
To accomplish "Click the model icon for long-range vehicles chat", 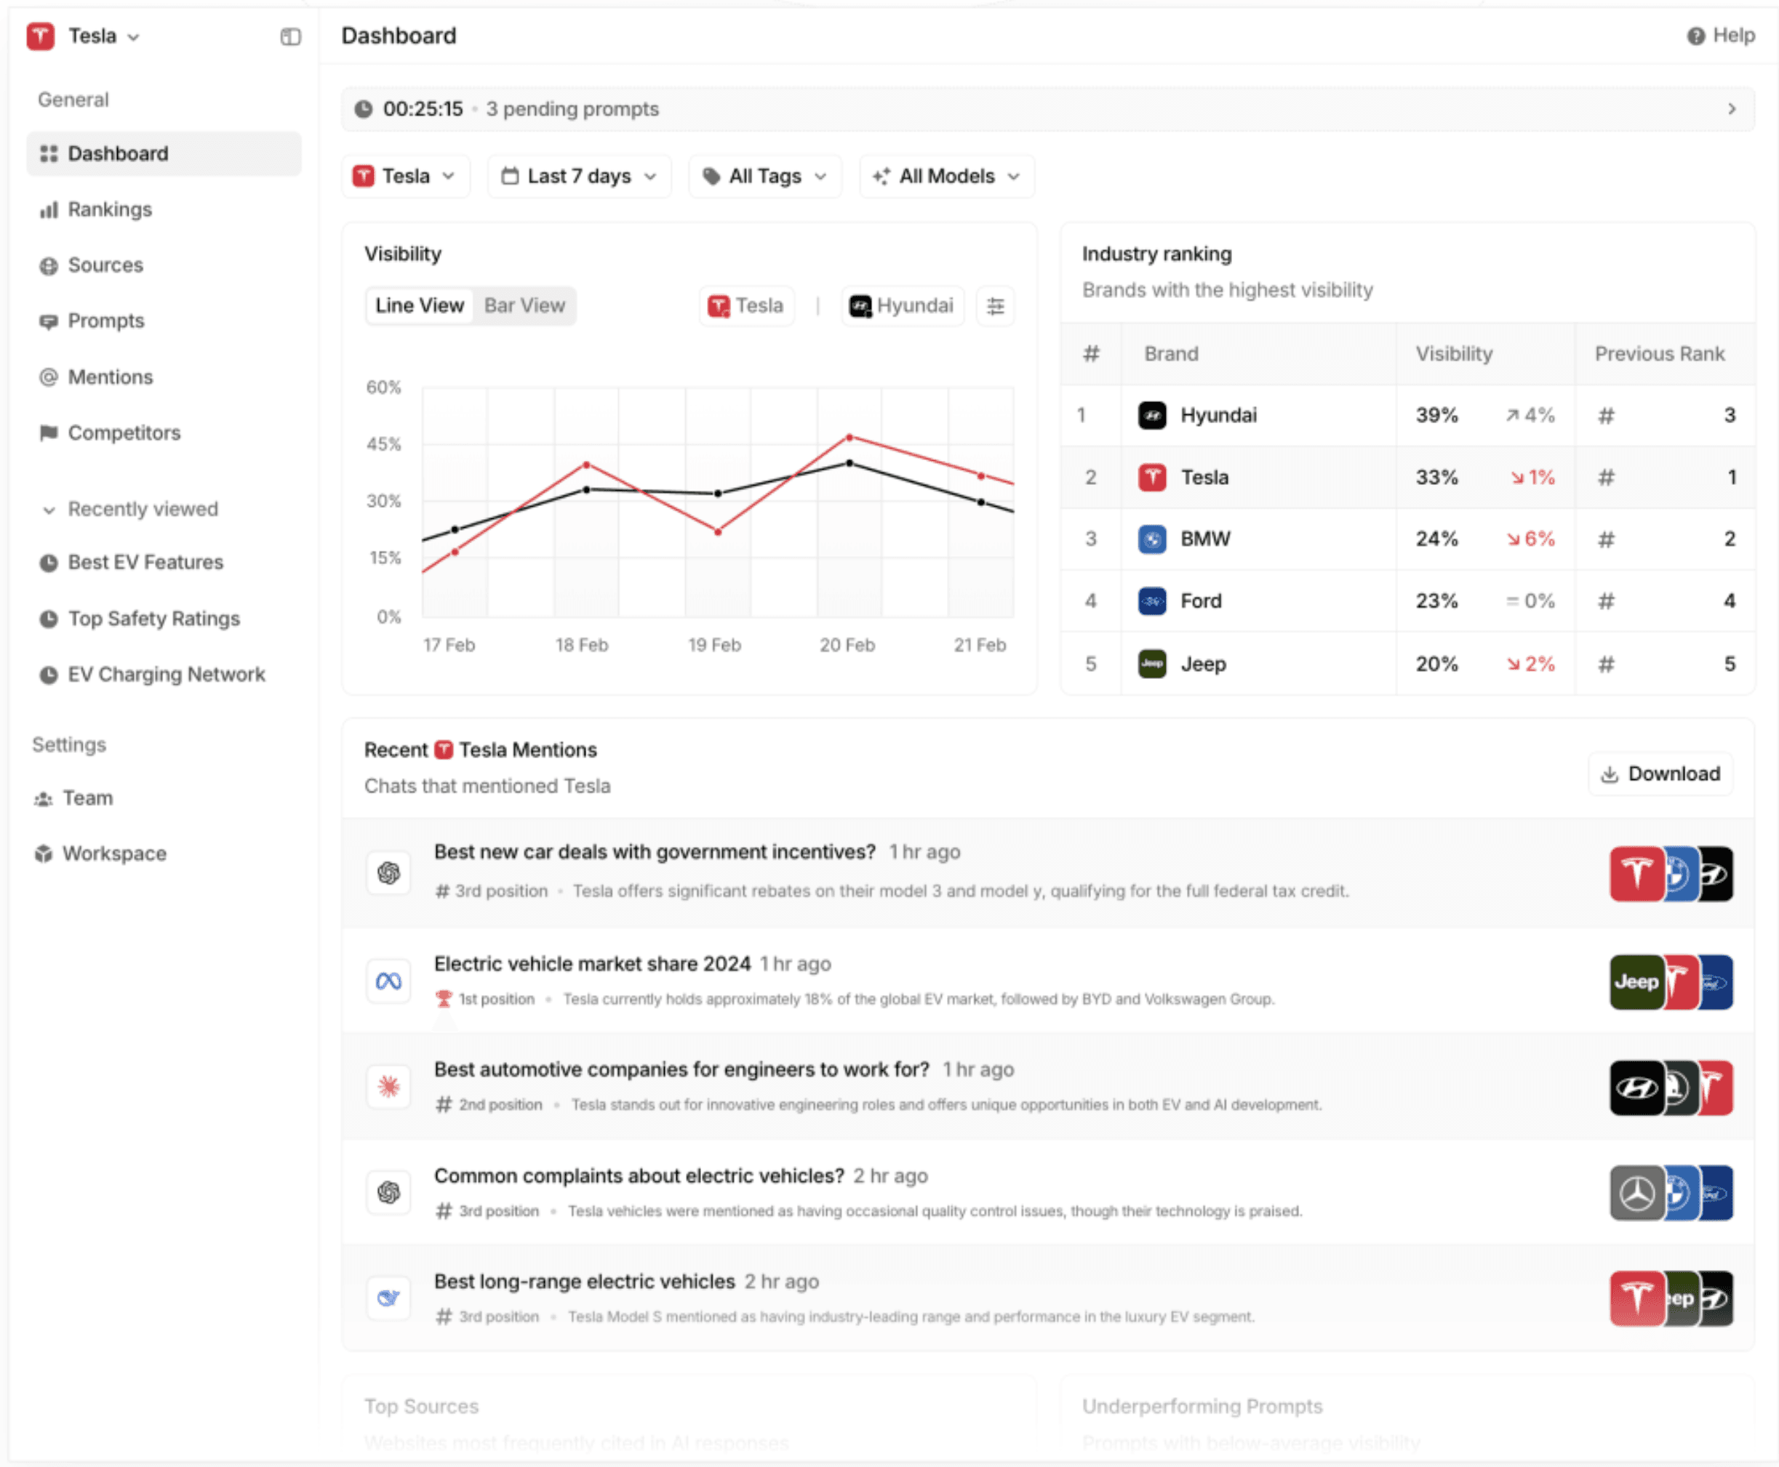I will (x=389, y=1298).
